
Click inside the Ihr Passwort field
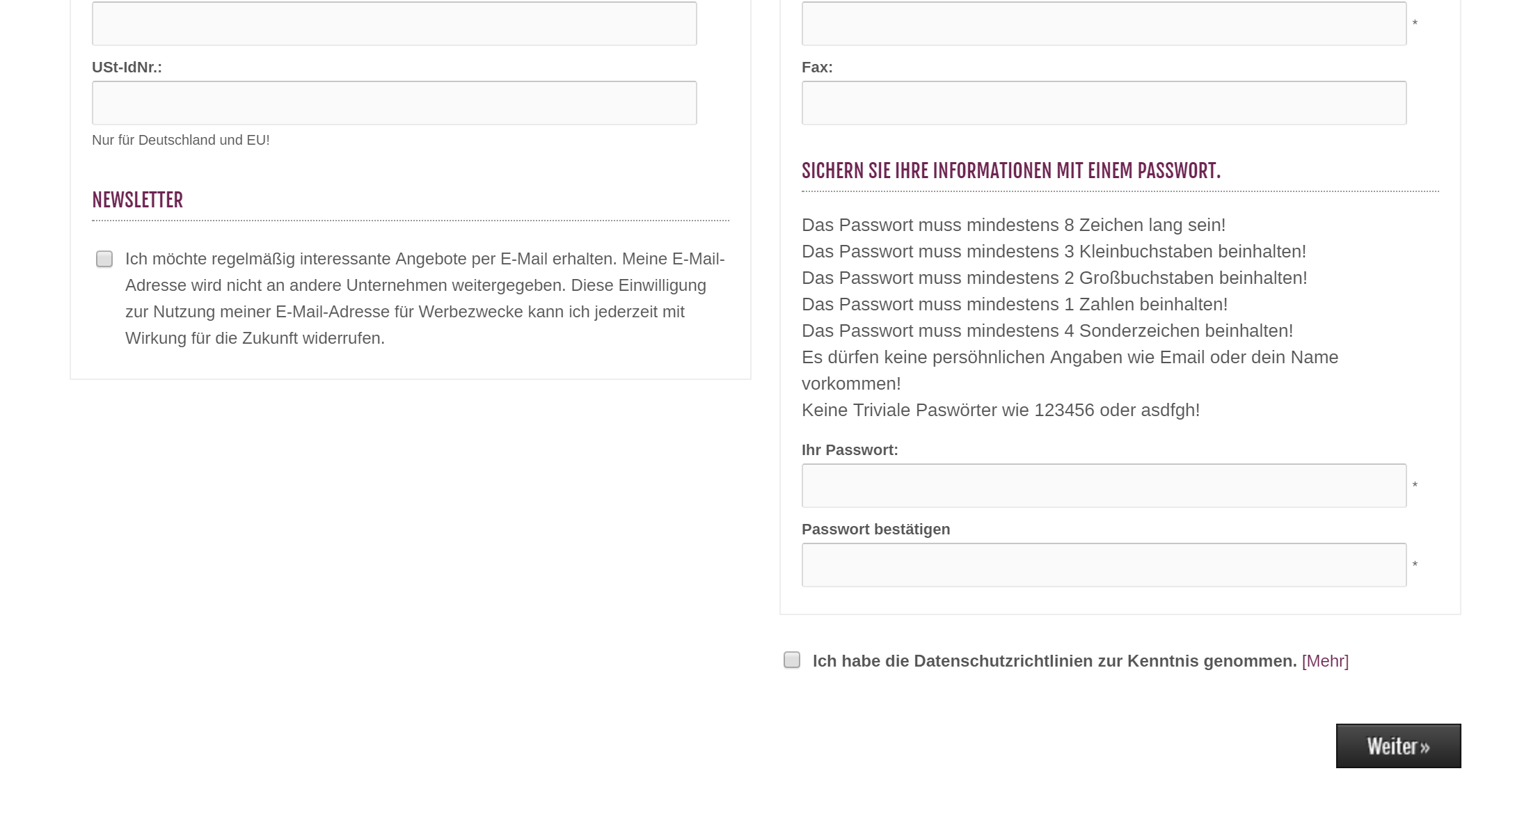(x=1103, y=485)
